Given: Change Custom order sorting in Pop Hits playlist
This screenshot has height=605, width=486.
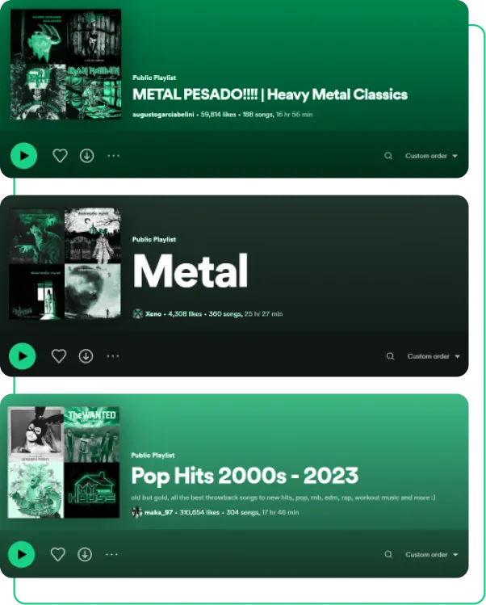Looking at the screenshot, I should (432, 554).
